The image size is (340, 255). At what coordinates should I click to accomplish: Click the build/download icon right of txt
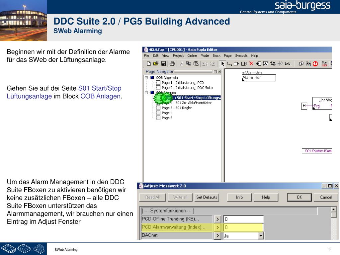click(x=301, y=64)
